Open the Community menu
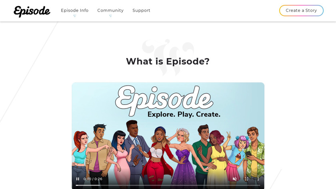This screenshot has width=336, height=189. coord(110,10)
